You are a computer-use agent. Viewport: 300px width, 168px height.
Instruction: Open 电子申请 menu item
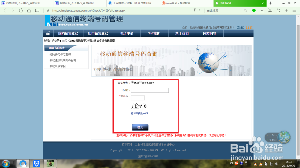[127, 33]
